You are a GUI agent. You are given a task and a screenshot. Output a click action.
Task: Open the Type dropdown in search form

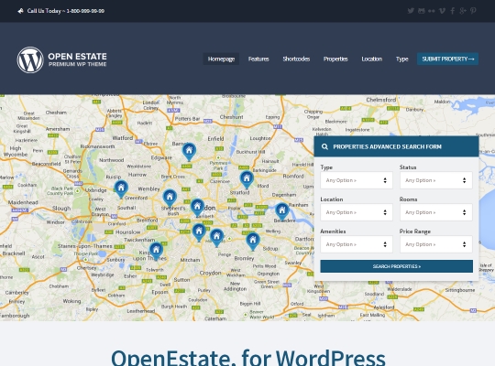click(x=357, y=180)
